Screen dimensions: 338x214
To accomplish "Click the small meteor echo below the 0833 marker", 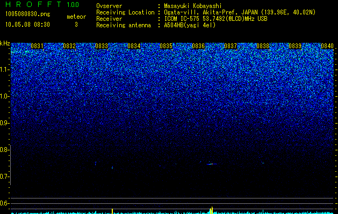I will tap(112, 167).
